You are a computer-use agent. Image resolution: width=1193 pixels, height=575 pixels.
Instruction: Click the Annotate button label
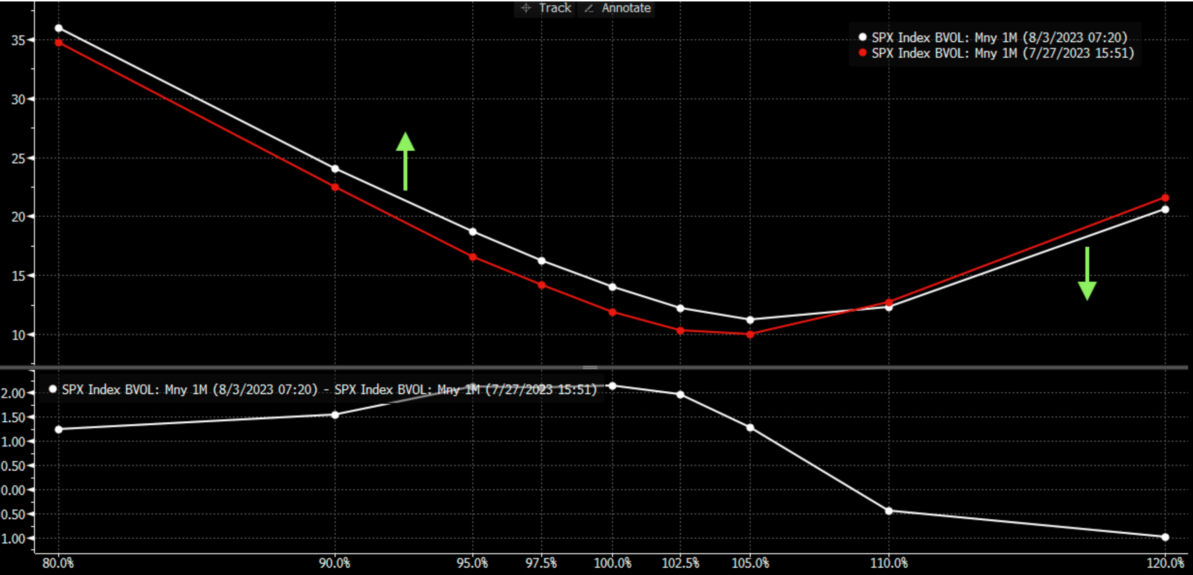[x=626, y=8]
